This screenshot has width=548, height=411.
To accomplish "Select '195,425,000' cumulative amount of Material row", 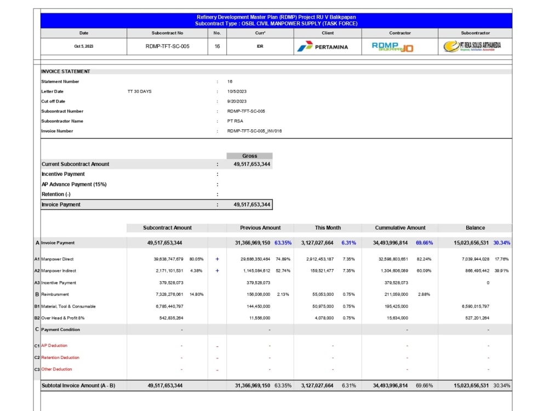I will tap(396, 306).
